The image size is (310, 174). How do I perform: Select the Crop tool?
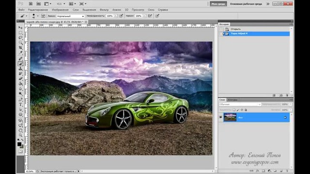point(20,47)
